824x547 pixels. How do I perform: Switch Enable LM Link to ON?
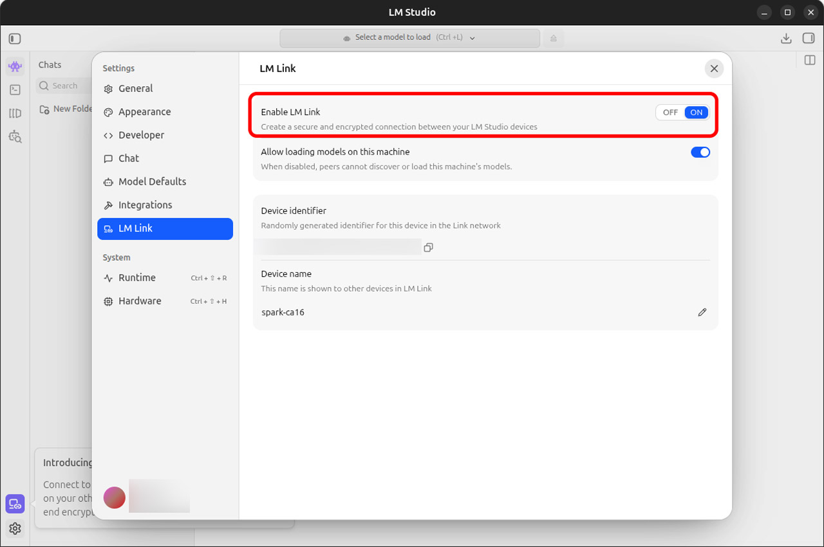(x=697, y=113)
